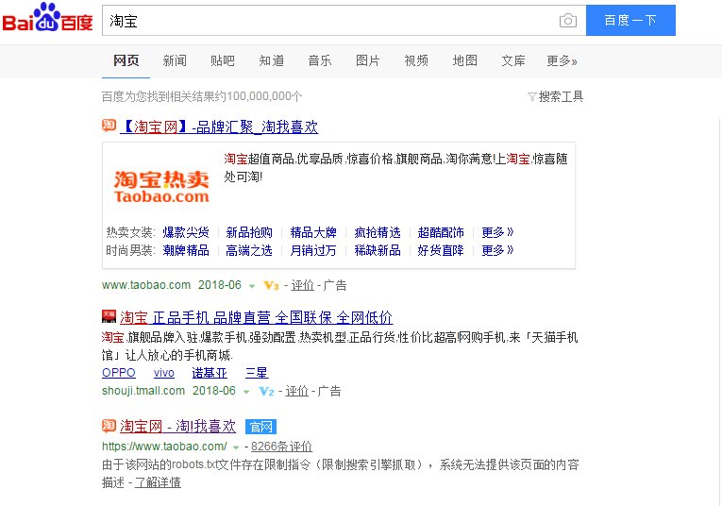
Task: Click the 月销过万 link
Action: click(x=313, y=250)
